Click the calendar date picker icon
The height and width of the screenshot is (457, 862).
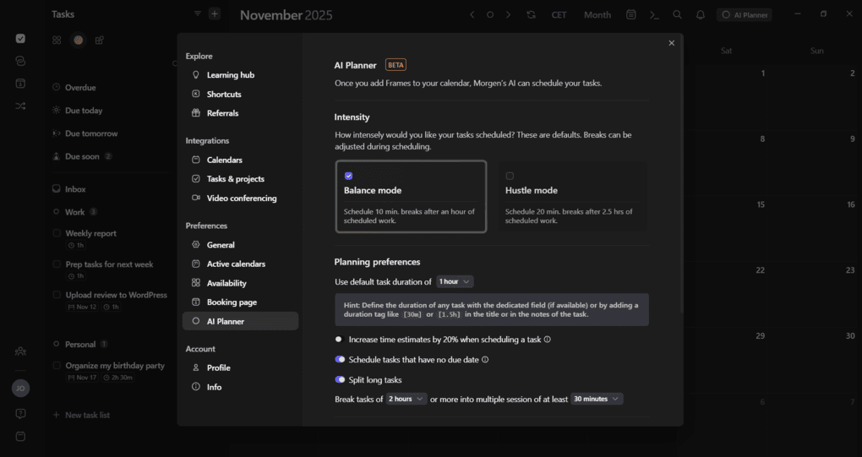point(631,14)
